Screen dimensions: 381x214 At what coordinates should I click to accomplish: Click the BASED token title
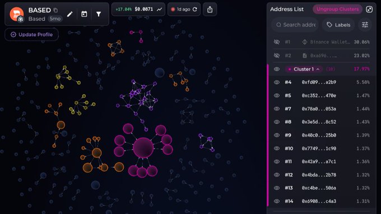tap(39, 10)
